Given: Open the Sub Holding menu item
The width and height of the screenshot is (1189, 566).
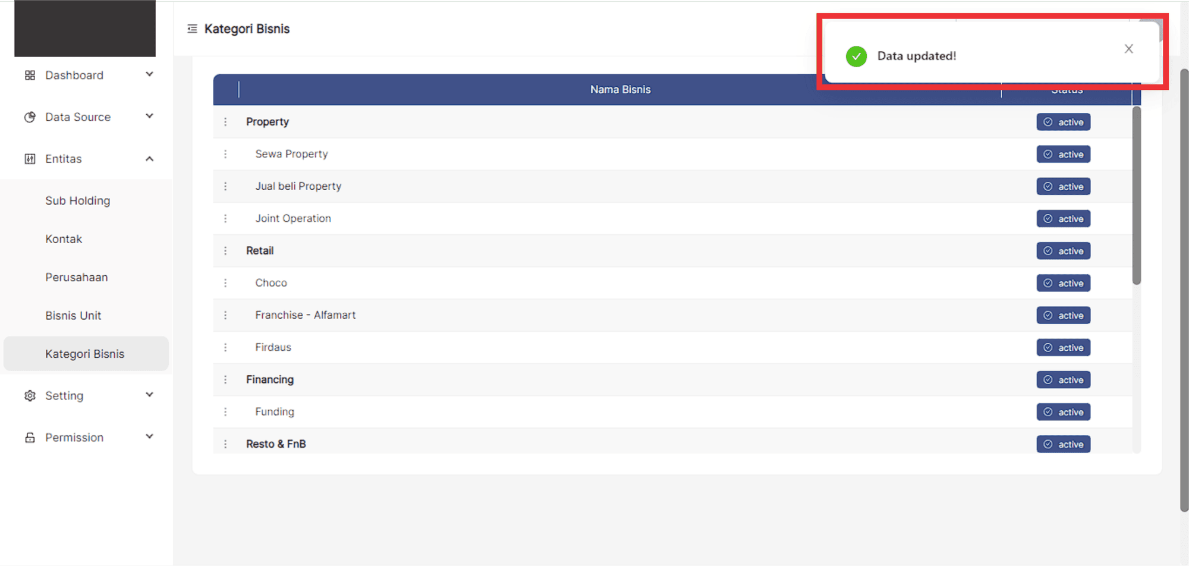Looking at the screenshot, I should point(78,201).
